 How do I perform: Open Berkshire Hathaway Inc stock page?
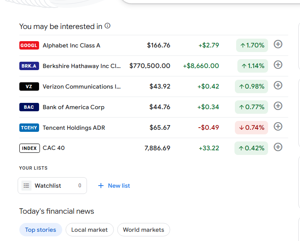(82, 66)
